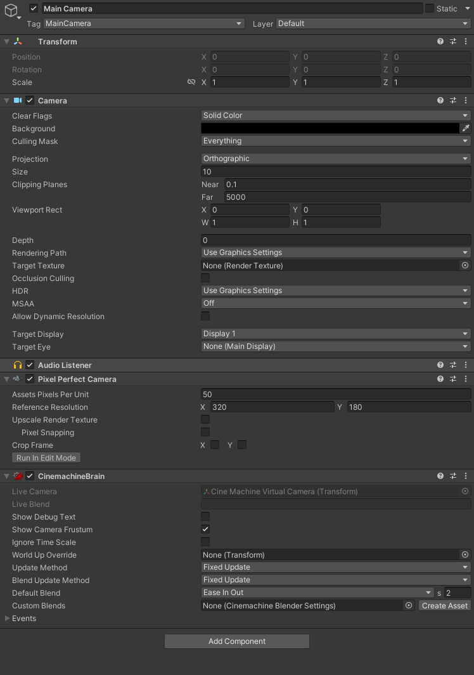Open Custom Blends object picker

tap(409, 605)
